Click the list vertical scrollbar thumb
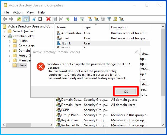This screenshot has height=135, width=167. point(163,63)
